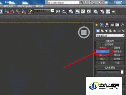Screen dimensions: 126x95
Task: Open the Material Editor
Action: (x=96, y=11)
